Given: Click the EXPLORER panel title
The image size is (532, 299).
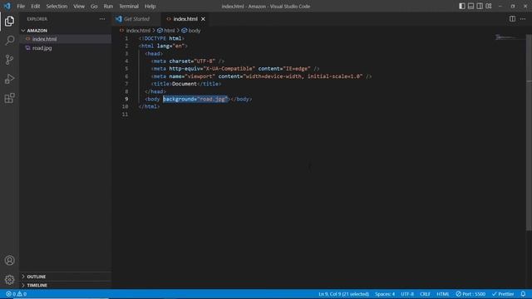Looking at the screenshot, I should [37, 19].
